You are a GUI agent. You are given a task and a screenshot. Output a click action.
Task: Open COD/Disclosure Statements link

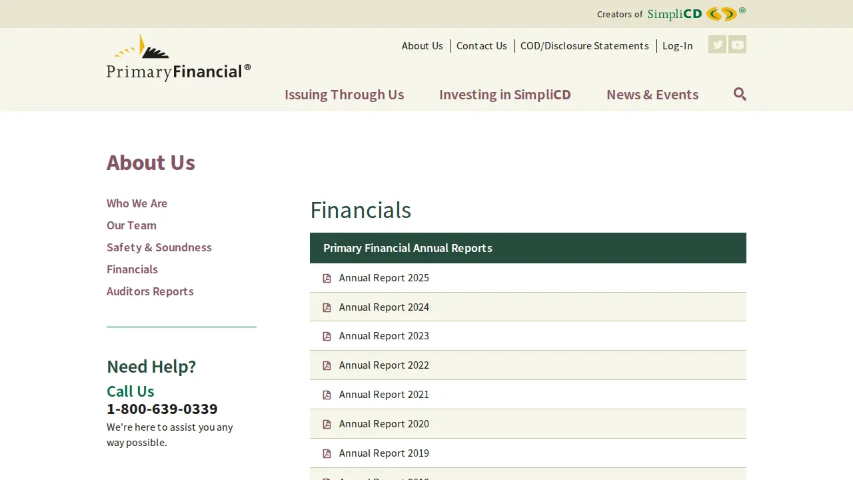pos(584,45)
